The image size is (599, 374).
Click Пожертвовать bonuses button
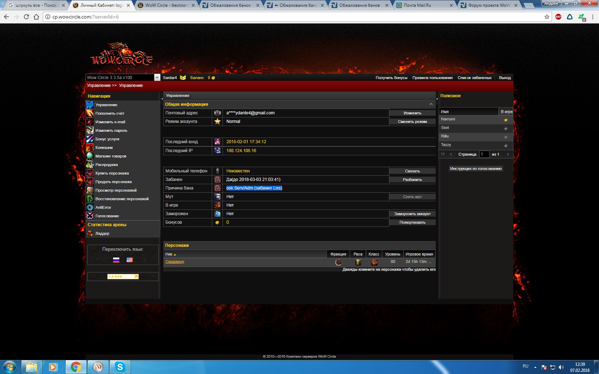point(413,222)
